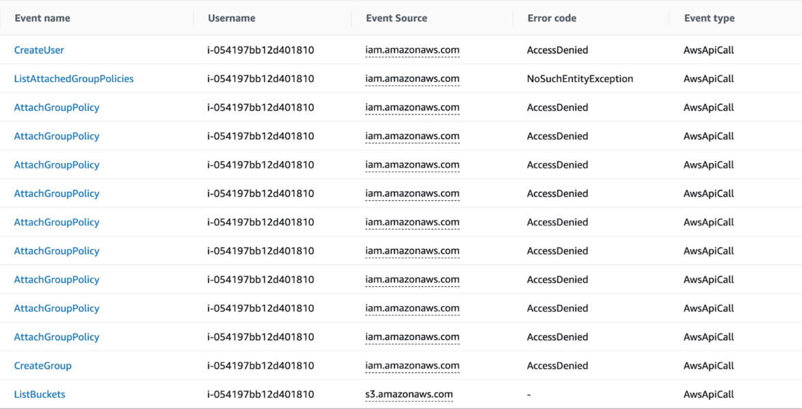Open the third AttachGroupPolicy event link

coord(57,164)
